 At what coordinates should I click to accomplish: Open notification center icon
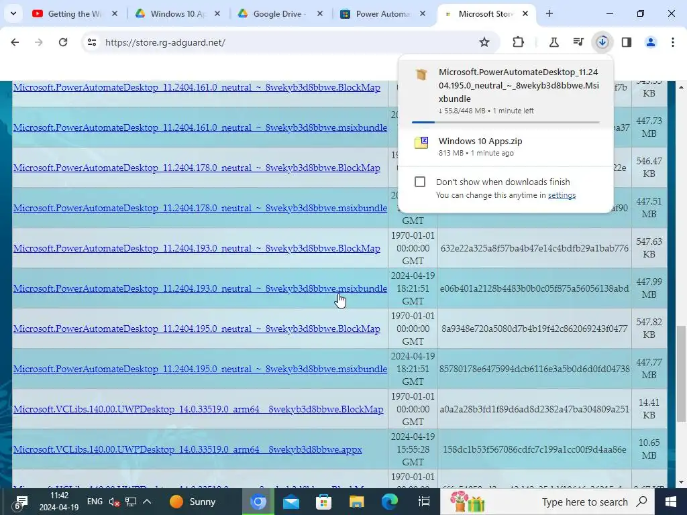click(x=20, y=502)
